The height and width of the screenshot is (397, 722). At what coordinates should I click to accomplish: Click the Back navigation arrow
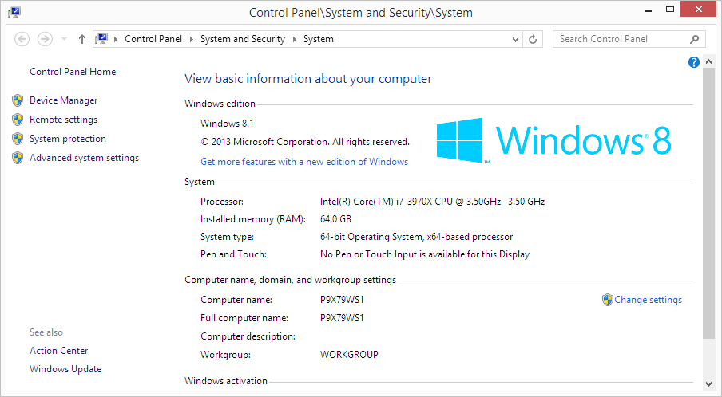pos(22,39)
